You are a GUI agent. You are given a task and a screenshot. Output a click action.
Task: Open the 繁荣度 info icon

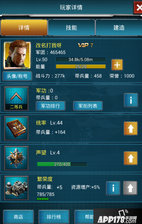coord(113,188)
